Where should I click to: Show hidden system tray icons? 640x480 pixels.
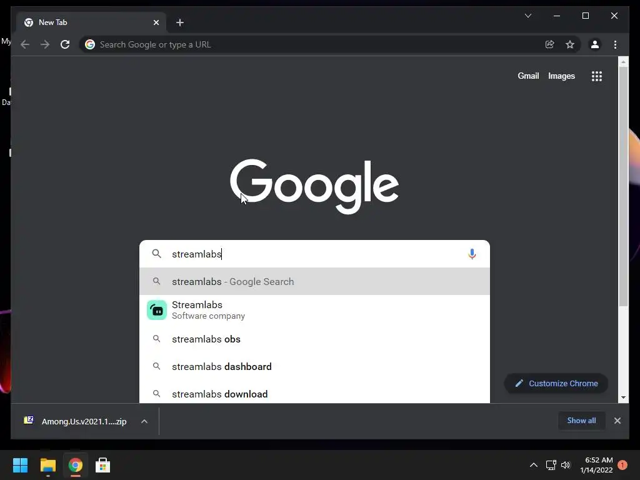[533, 465]
